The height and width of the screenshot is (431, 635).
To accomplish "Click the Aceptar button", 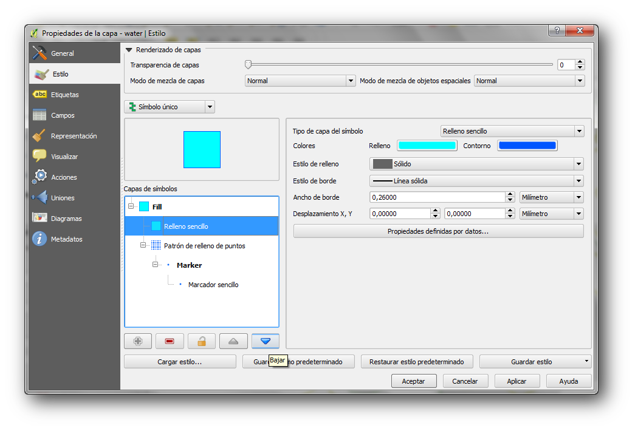I will (414, 381).
